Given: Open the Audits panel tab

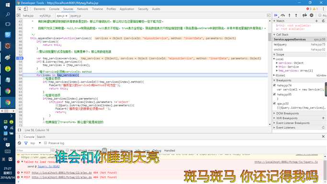Looking at the screenshot, I should [156, 9].
